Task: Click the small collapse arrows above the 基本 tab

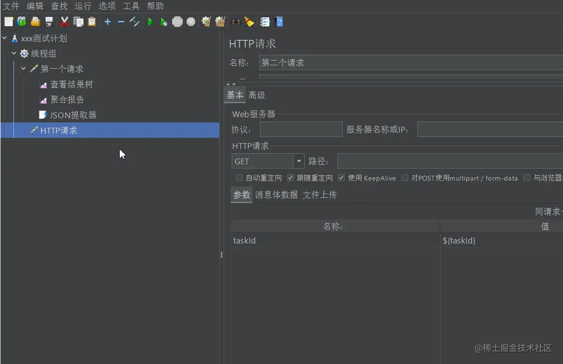Action: (231, 84)
